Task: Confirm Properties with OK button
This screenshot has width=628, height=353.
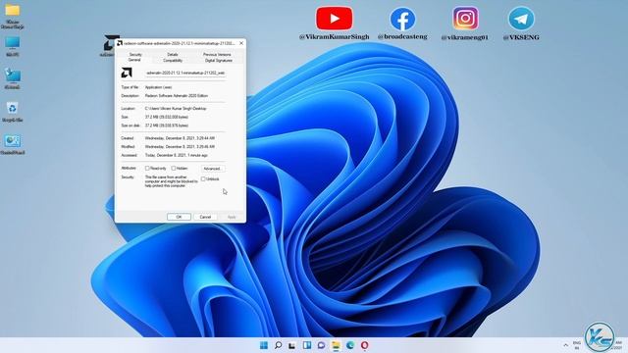Action: tap(179, 217)
